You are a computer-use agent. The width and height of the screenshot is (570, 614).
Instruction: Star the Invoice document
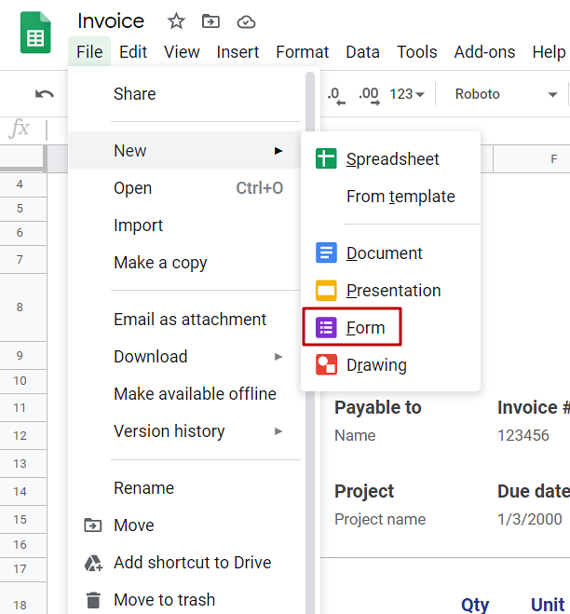(176, 21)
